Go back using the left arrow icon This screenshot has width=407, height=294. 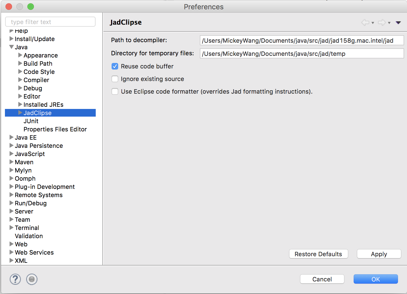pos(365,22)
